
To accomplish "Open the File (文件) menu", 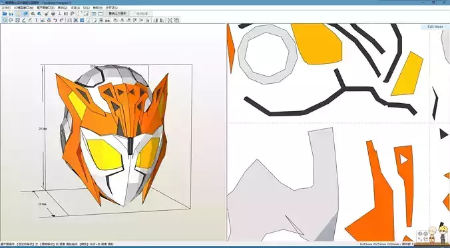I will [x=6, y=8].
